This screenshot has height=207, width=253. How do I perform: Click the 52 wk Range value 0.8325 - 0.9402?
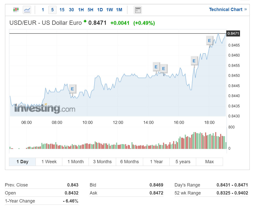pyautogui.click(x=232, y=193)
